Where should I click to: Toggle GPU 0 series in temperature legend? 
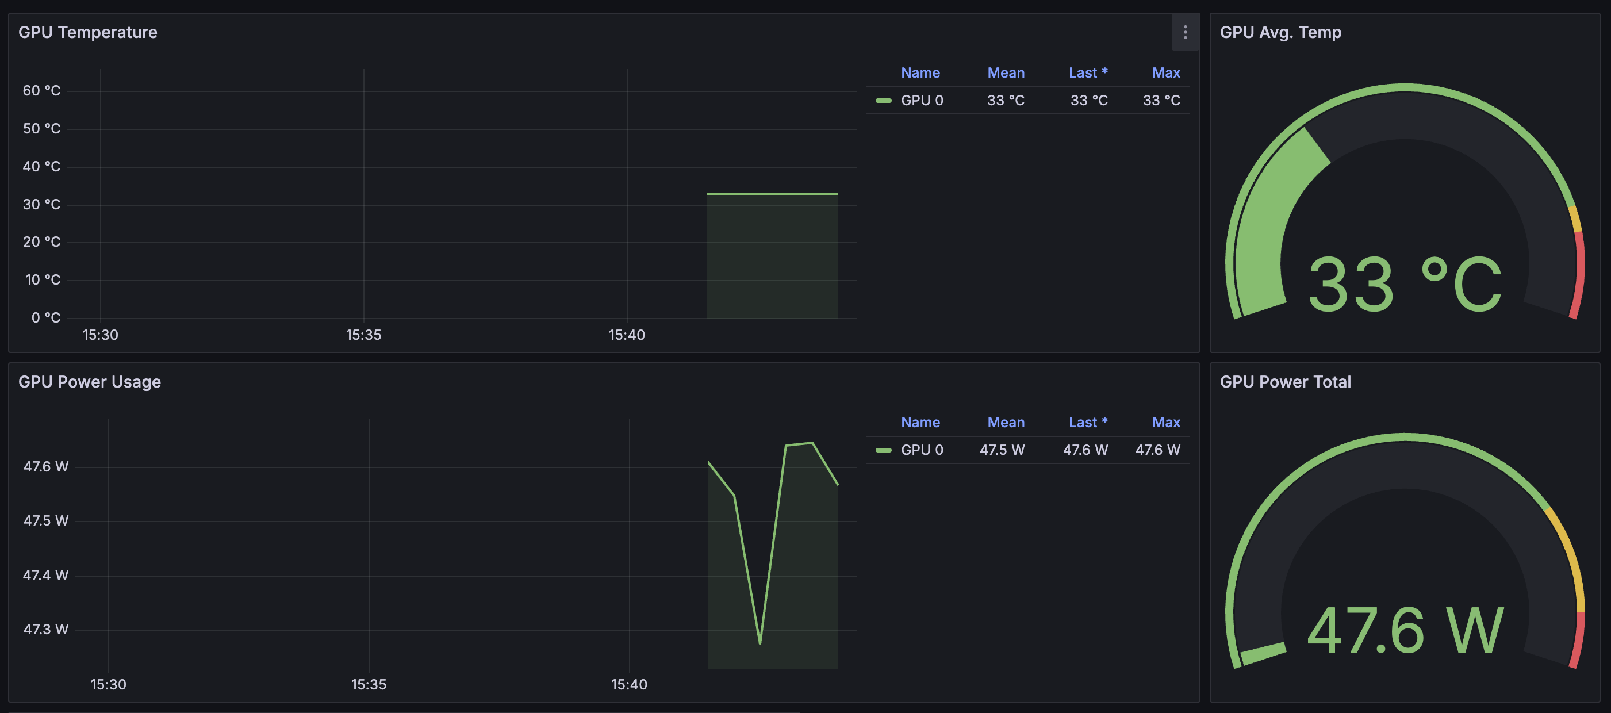pyautogui.click(x=922, y=101)
